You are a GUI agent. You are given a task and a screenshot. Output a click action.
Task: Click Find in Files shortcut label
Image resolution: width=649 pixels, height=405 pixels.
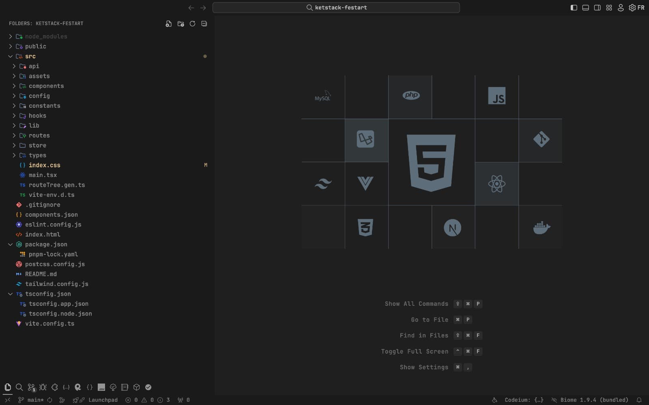(424, 335)
